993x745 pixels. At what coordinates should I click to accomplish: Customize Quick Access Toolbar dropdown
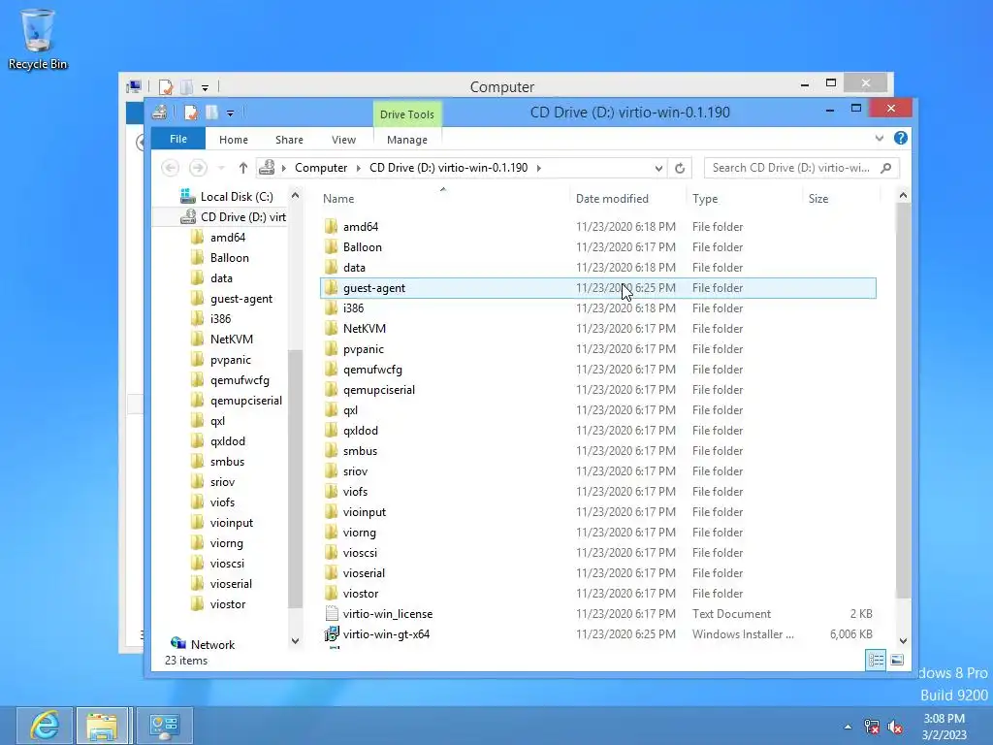[x=231, y=113]
